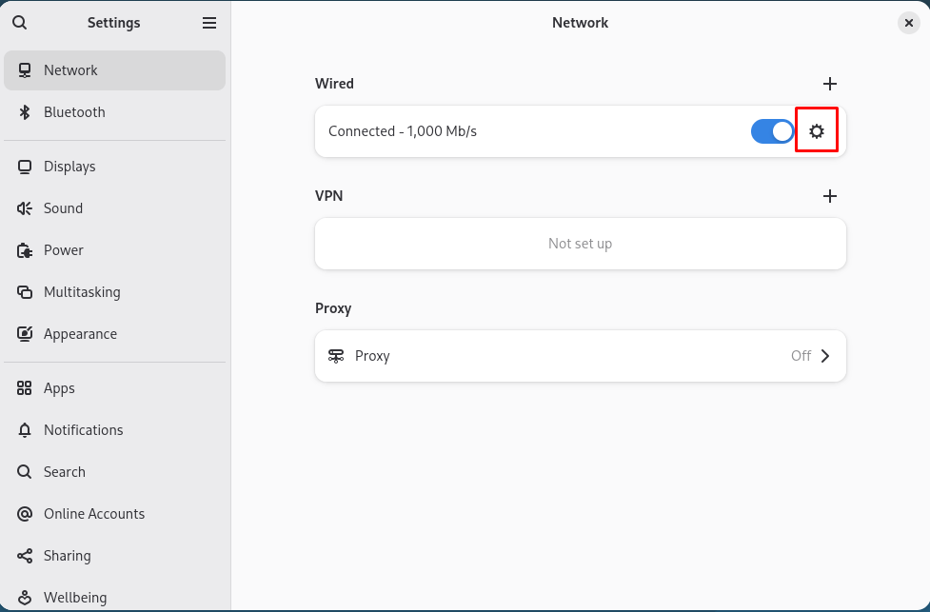
Task: Select Apps from the sidebar
Action: coord(59,388)
